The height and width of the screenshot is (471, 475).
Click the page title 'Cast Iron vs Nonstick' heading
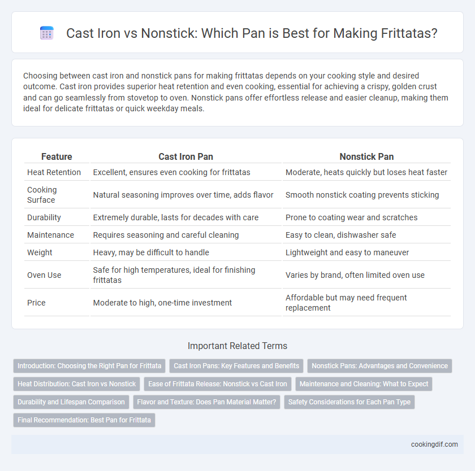tap(252, 33)
